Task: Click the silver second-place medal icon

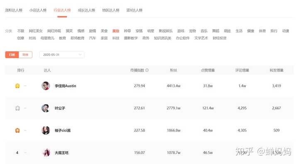Action: coord(17,108)
